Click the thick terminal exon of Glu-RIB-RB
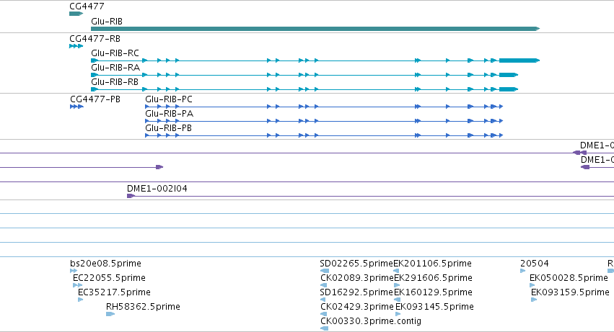Image resolution: width=614 pixels, height=332 pixels. (508, 89)
